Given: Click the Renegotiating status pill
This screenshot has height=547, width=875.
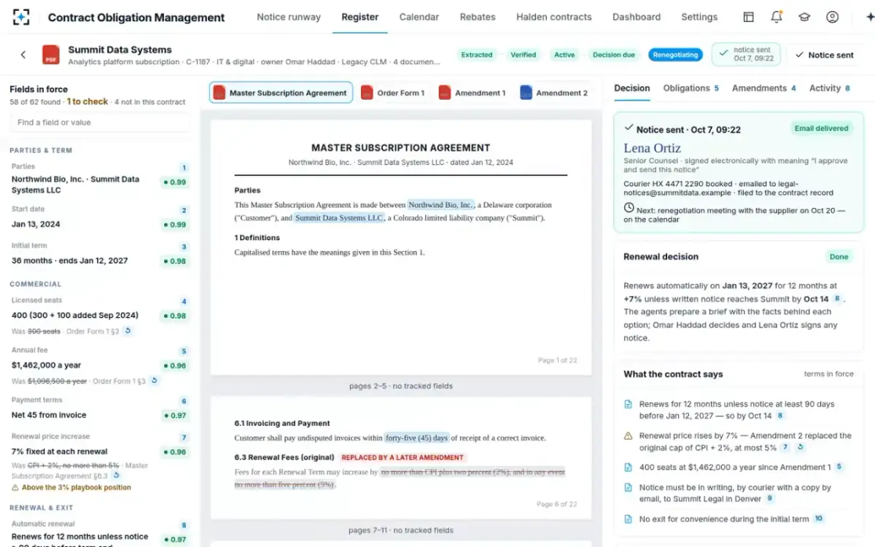Looking at the screenshot, I should coord(676,55).
